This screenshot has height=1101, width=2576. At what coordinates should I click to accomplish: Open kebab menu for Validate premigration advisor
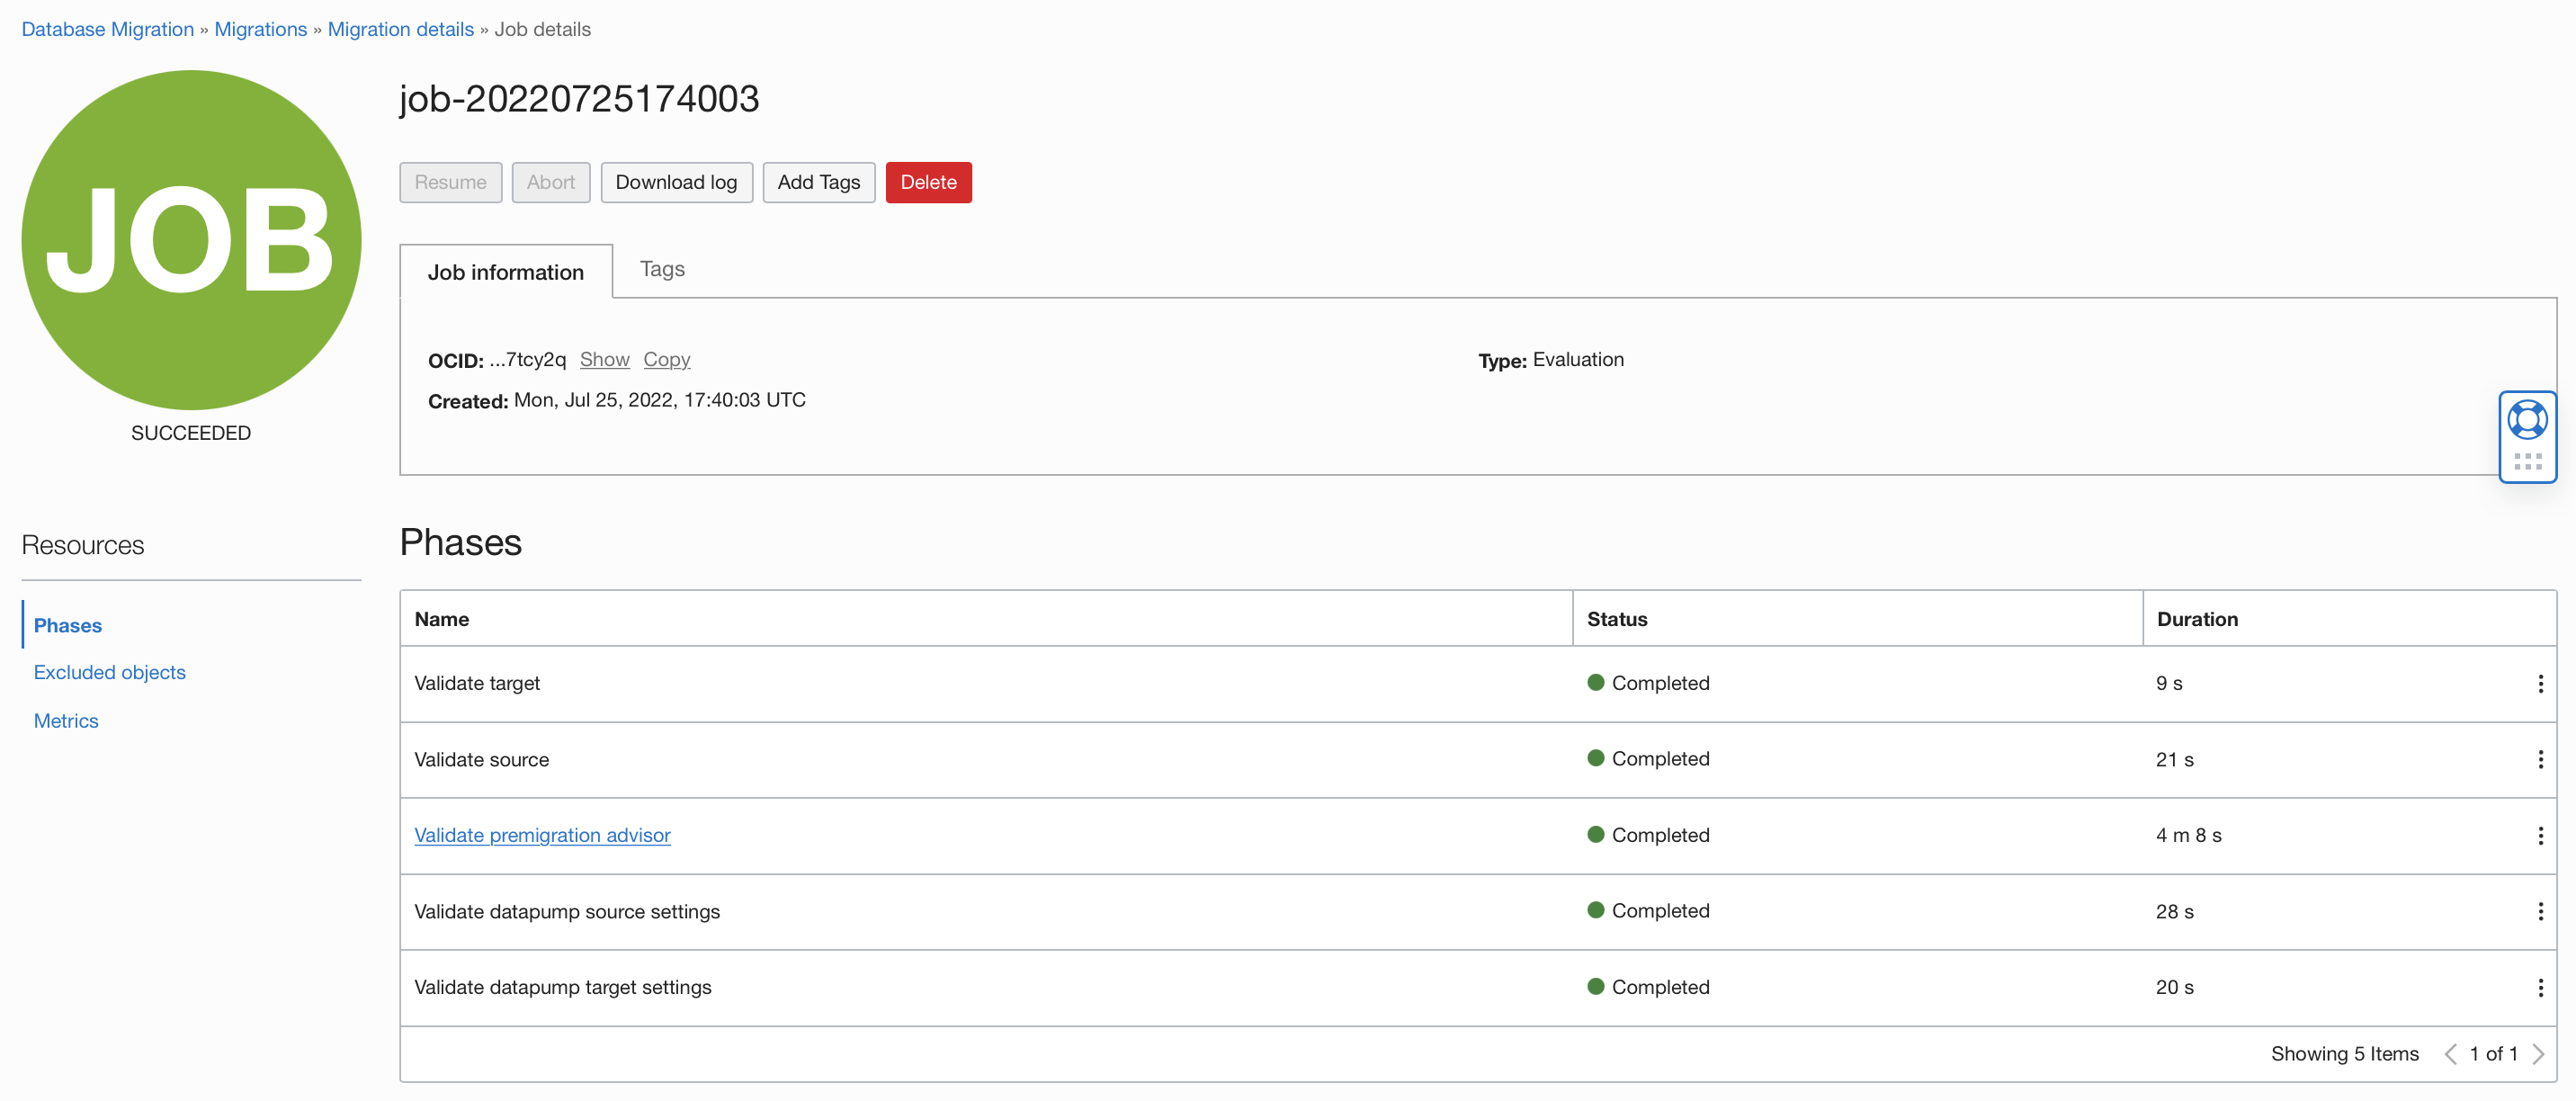[2540, 835]
